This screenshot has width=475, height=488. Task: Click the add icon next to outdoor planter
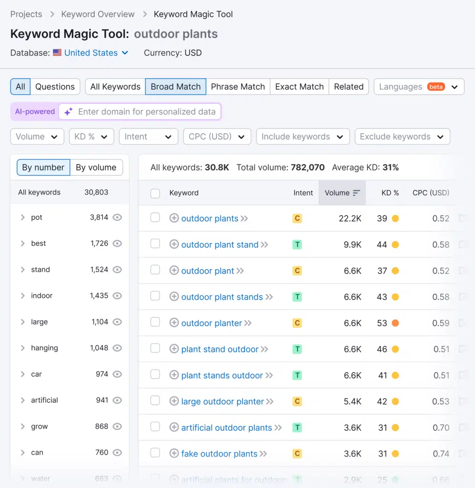tap(174, 323)
